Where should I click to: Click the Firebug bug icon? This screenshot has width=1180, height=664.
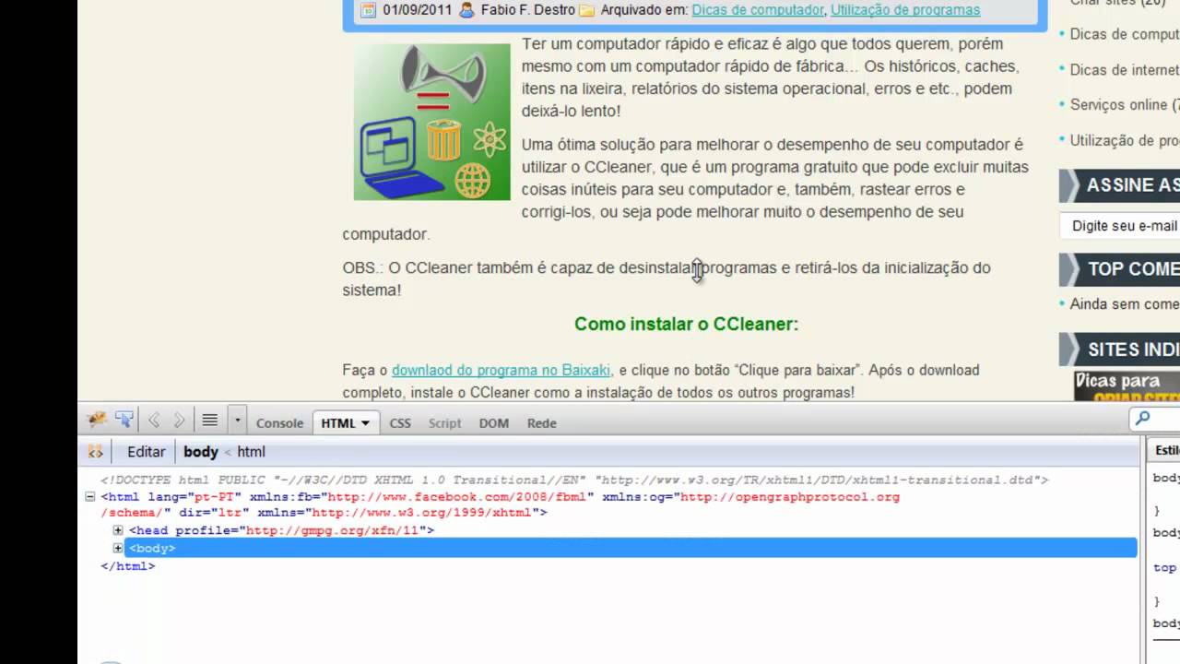[97, 421]
